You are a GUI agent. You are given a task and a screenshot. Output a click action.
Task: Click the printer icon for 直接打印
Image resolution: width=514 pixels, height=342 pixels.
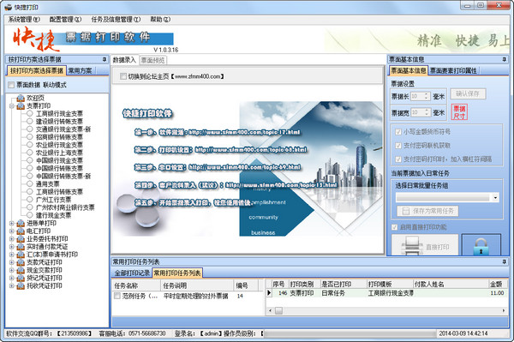point(412,246)
